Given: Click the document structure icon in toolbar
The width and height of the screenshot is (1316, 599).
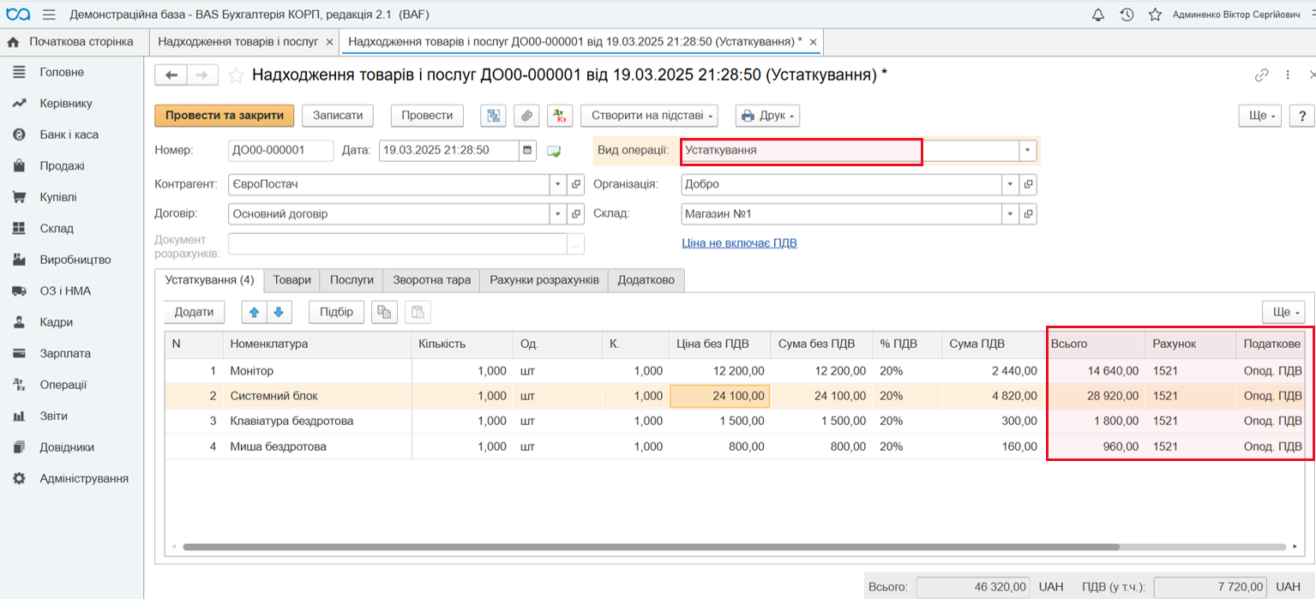Looking at the screenshot, I should tap(493, 116).
